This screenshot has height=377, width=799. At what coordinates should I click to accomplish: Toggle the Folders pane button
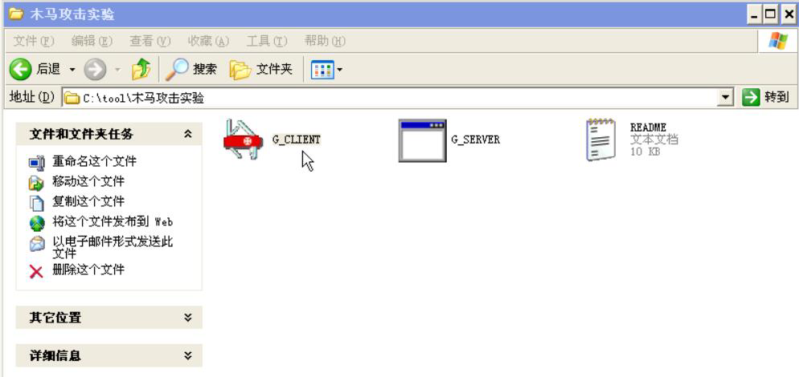pyautogui.click(x=261, y=69)
